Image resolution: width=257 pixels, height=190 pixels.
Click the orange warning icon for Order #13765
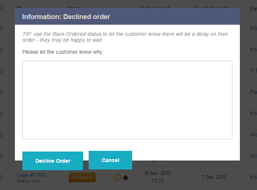click(x=117, y=177)
